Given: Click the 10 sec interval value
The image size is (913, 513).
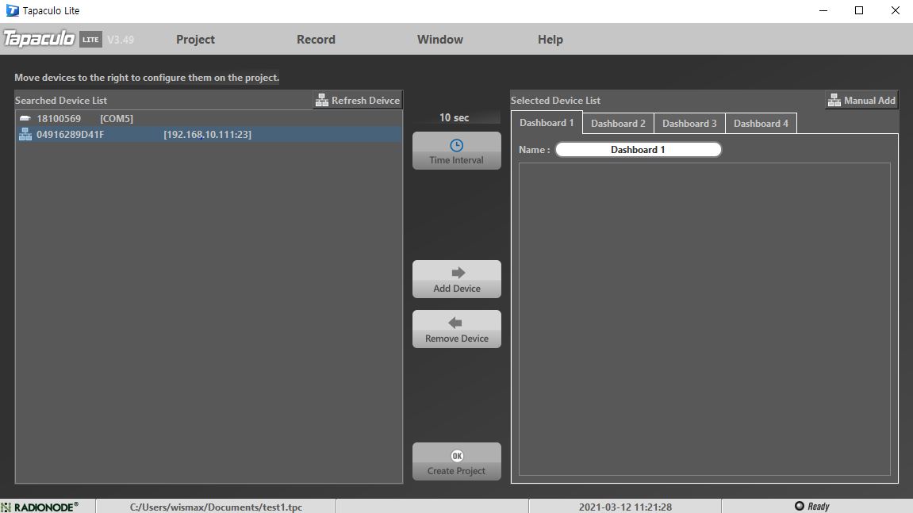Looking at the screenshot, I should point(455,117).
